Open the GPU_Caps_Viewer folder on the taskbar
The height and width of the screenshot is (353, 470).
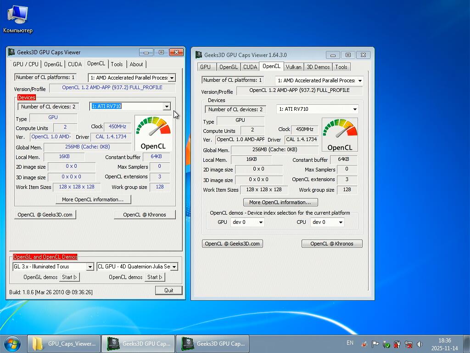coord(64,343)
